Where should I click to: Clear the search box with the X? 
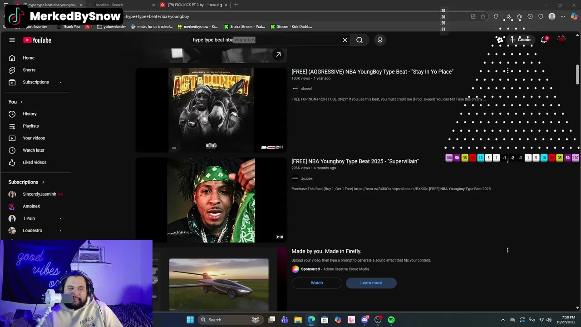pyautogui.click(x=345, y=40)
